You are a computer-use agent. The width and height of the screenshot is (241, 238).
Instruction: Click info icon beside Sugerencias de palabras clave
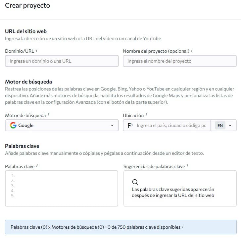[x=187, y=166]
